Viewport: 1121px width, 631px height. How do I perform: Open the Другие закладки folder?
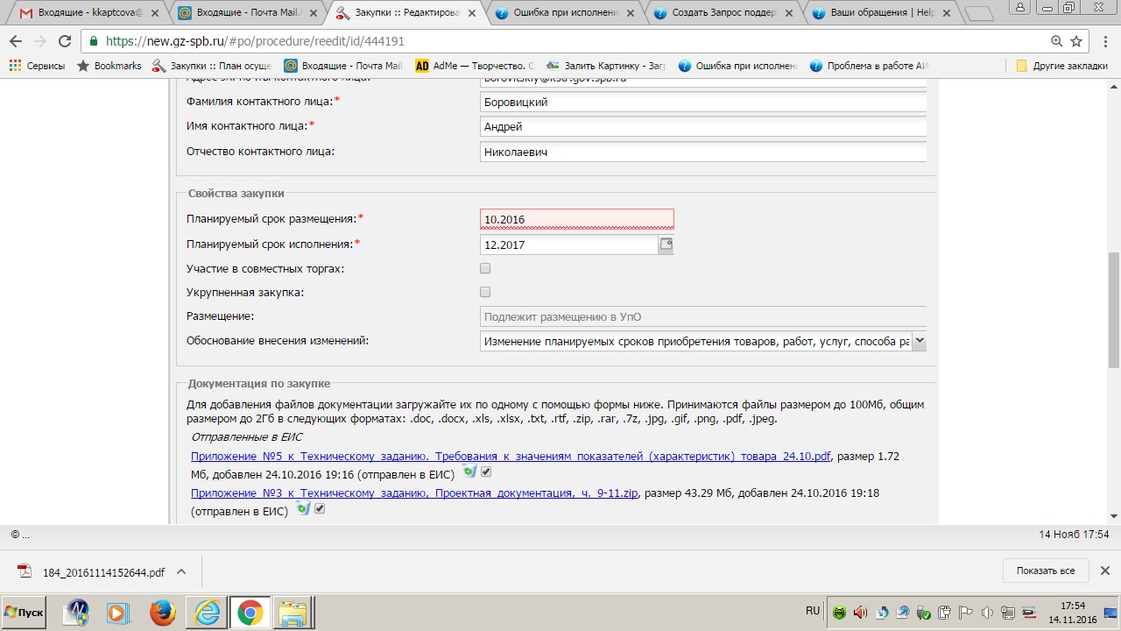(x=1061, y=66)
